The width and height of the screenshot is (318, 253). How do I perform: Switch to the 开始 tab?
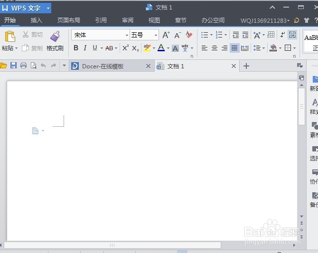click(10, 20)
